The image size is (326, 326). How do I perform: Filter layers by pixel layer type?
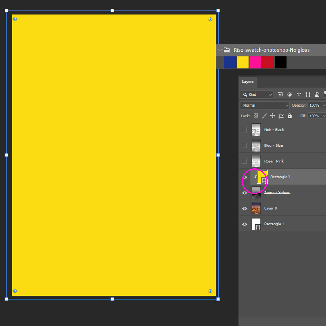click(x=280, y=94)
